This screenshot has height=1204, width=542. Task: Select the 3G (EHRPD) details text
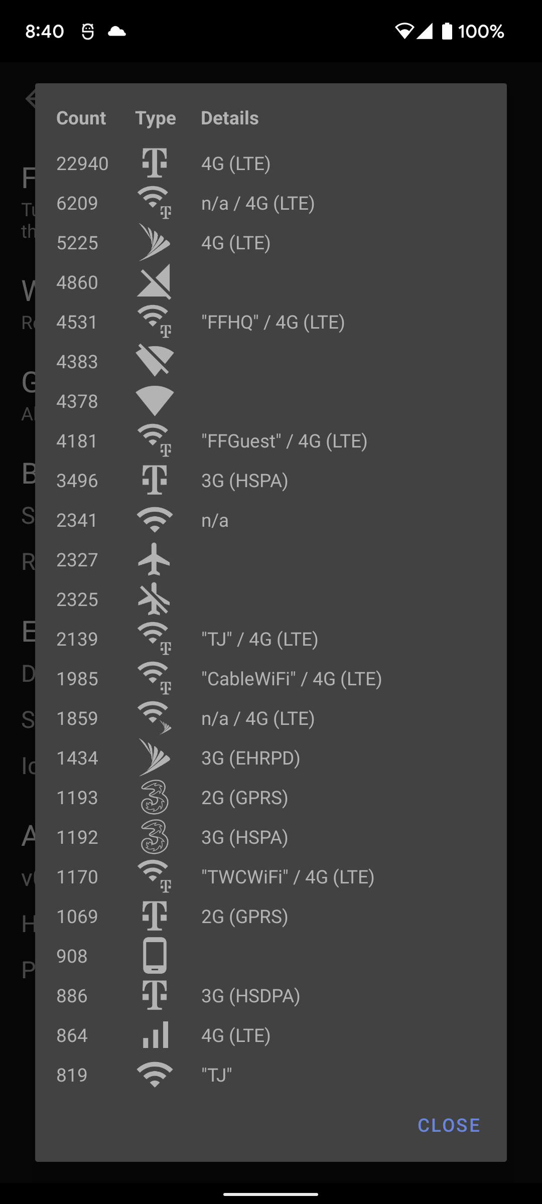coord(251,758)
